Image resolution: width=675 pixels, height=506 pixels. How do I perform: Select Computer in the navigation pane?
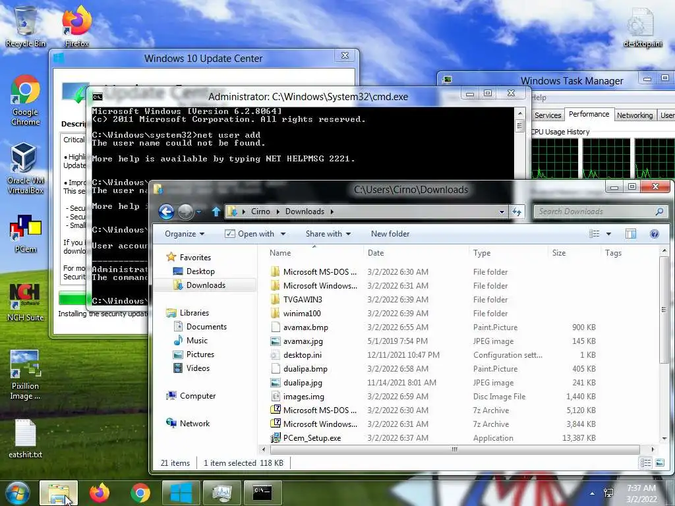tap(197, 396)
